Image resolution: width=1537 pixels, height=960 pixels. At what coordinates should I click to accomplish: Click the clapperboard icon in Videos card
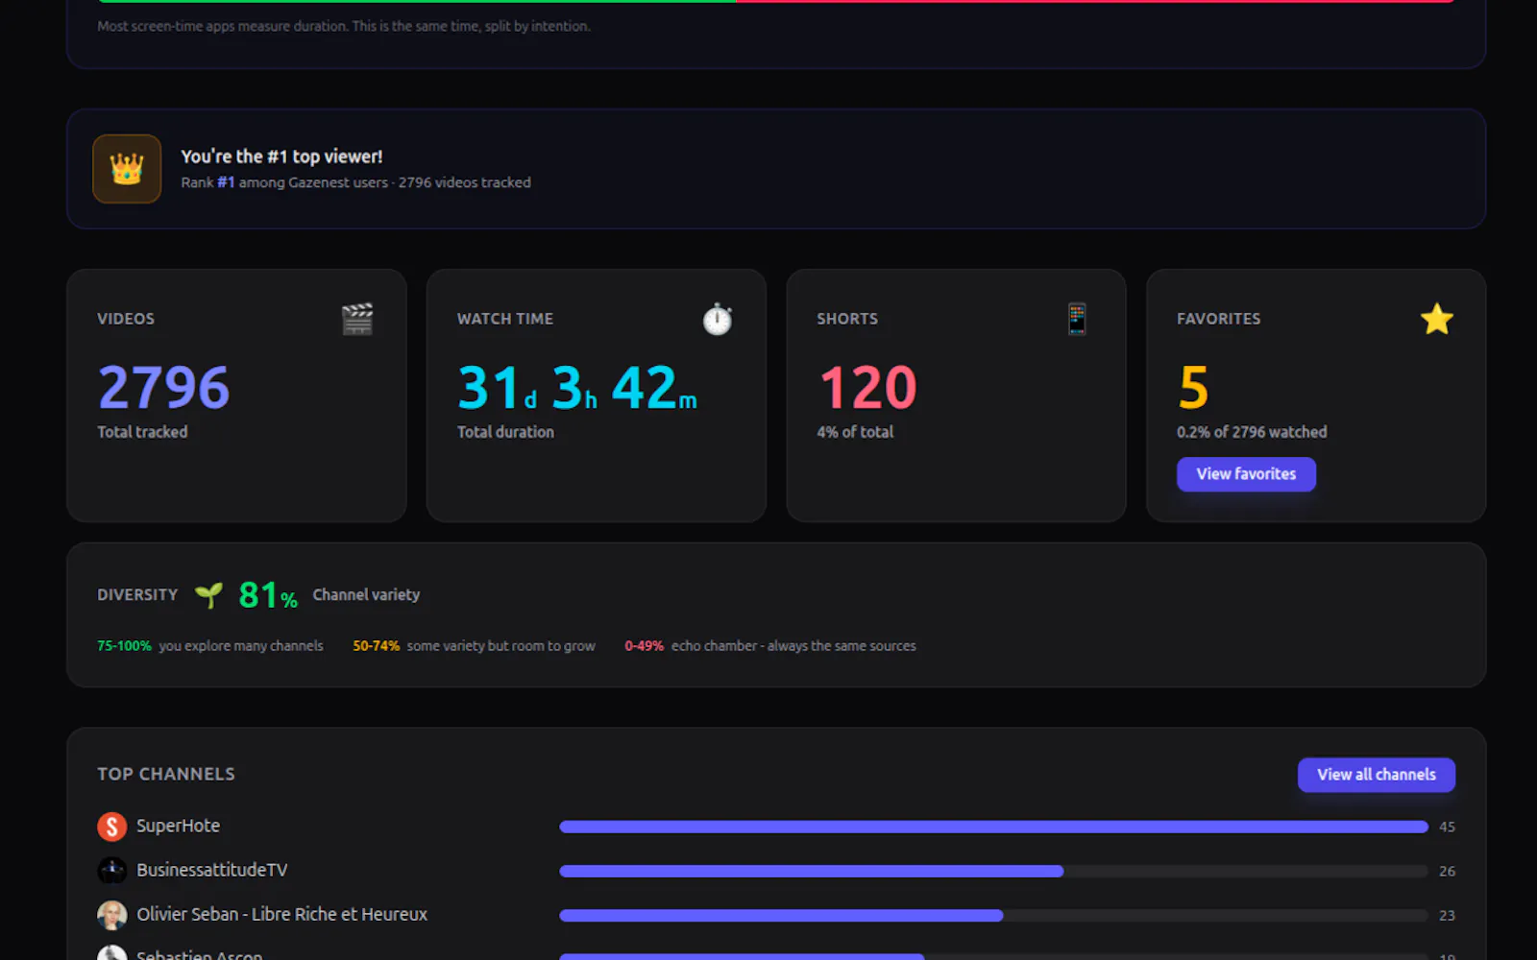point(357,319)
